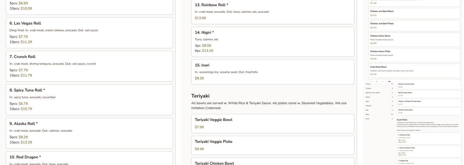Click the Chicken Katsu Bowl thumbnail item
This screenshot has width=464, height=165.
414,39
